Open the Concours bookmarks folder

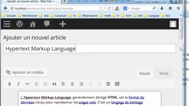pos(58,16)
